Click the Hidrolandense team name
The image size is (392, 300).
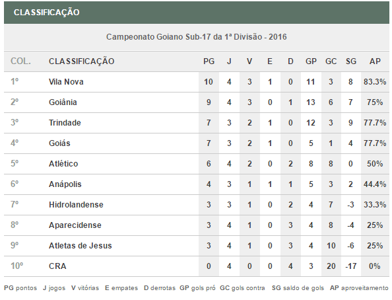point(76,205)
